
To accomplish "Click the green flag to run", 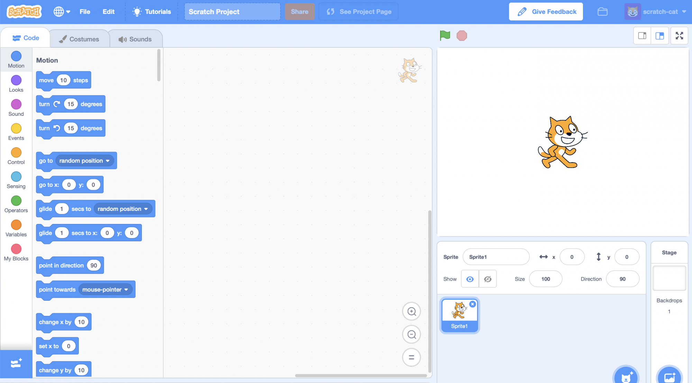I will click(x=445, y=35).
